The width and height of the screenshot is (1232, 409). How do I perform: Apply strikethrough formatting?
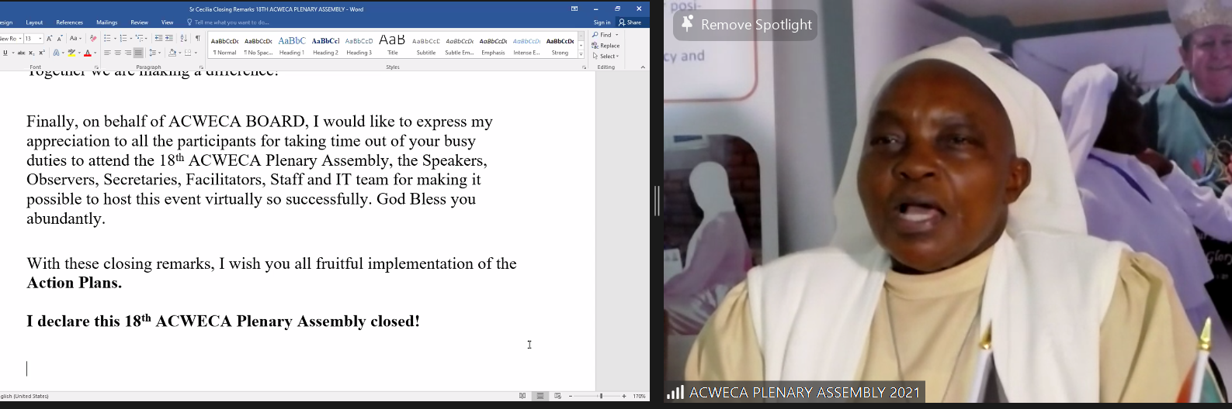pyautogui.click(x=21, y=53)
